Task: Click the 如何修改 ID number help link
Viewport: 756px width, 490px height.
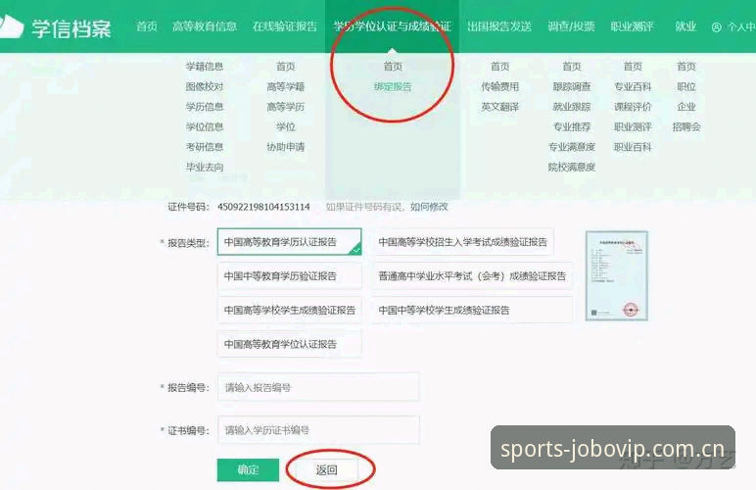Action: (429, 207)
